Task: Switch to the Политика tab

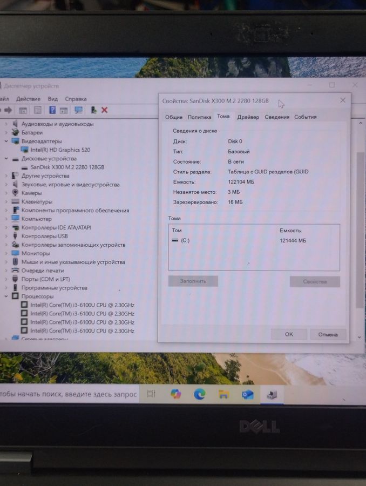Action: tap(199, 117)
